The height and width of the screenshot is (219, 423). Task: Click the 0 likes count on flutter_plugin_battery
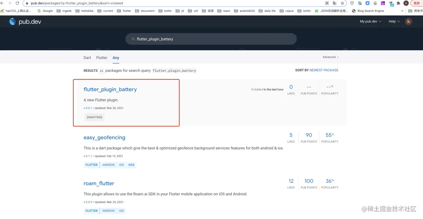291,87
